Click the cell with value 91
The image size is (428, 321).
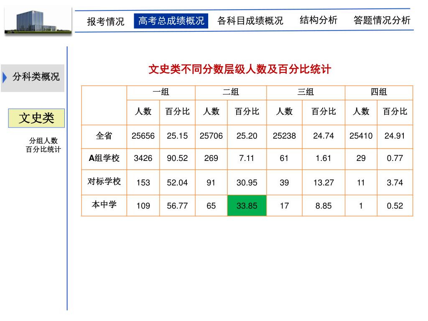(x=211, y=182)
